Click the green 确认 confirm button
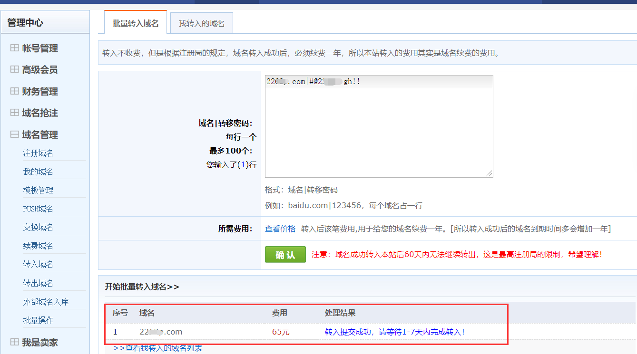This screenshot has width=637, height=354. (285, 254)
